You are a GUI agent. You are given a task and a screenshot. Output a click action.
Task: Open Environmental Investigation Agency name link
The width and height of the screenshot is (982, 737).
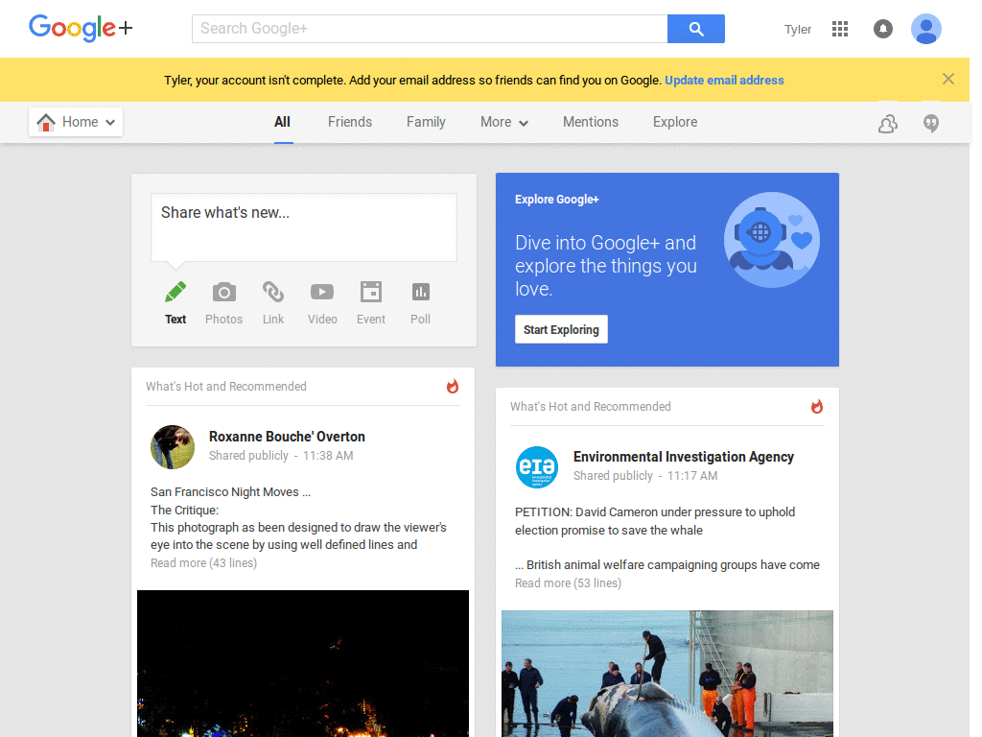(683, 457)
